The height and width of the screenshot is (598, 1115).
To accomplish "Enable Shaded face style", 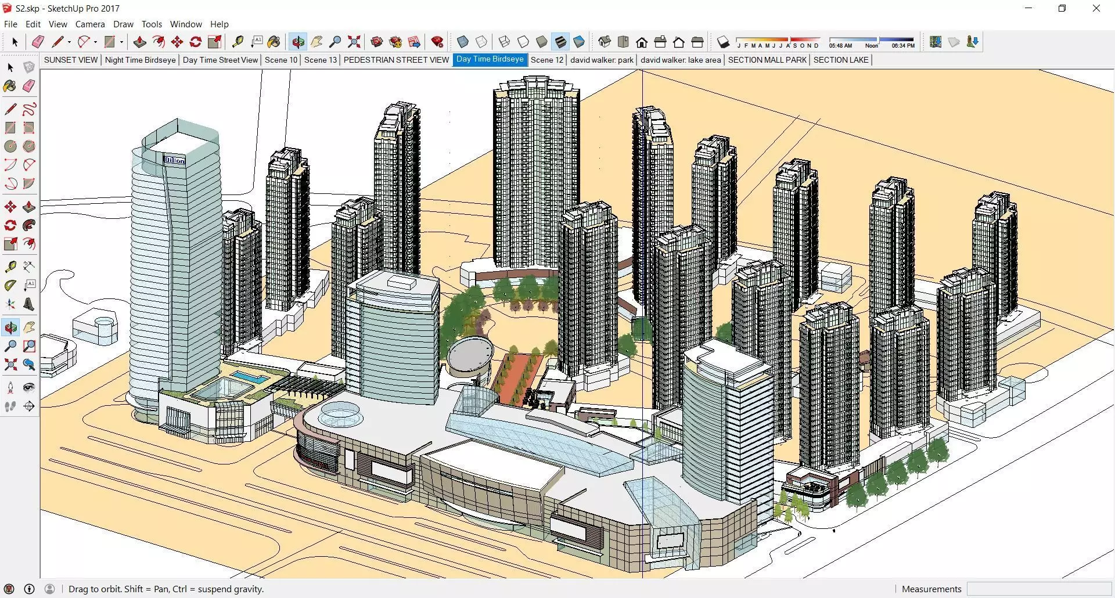I will click(542, 42).
